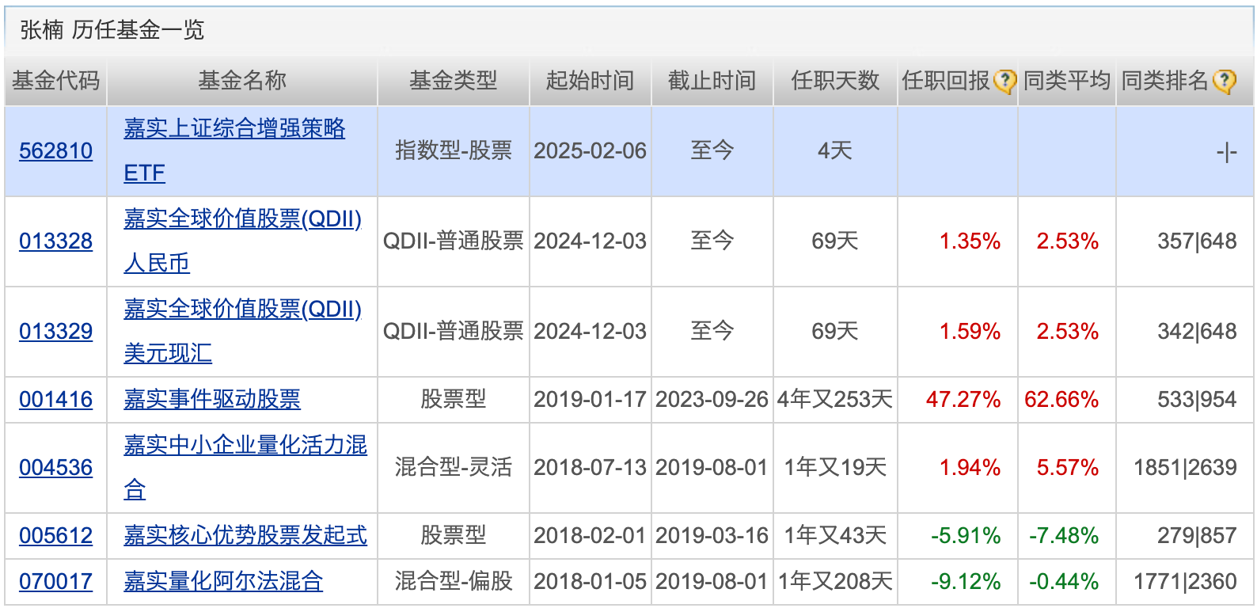Select peer average 62.66%
The image size is (1257, 608).
click(x=1061, y=399)
